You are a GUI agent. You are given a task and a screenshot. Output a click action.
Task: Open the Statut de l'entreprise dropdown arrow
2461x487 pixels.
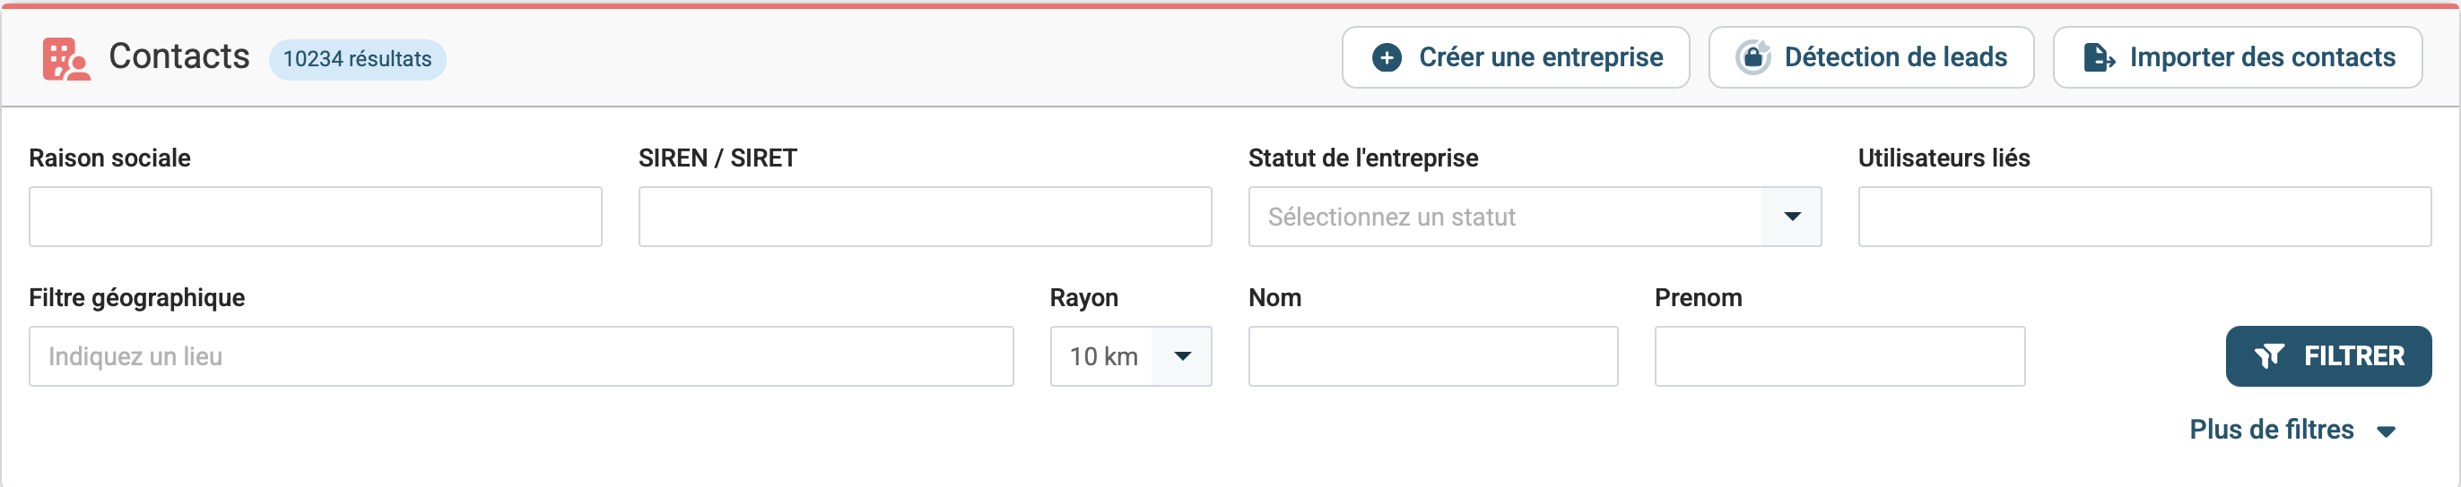click(1791, 218)
